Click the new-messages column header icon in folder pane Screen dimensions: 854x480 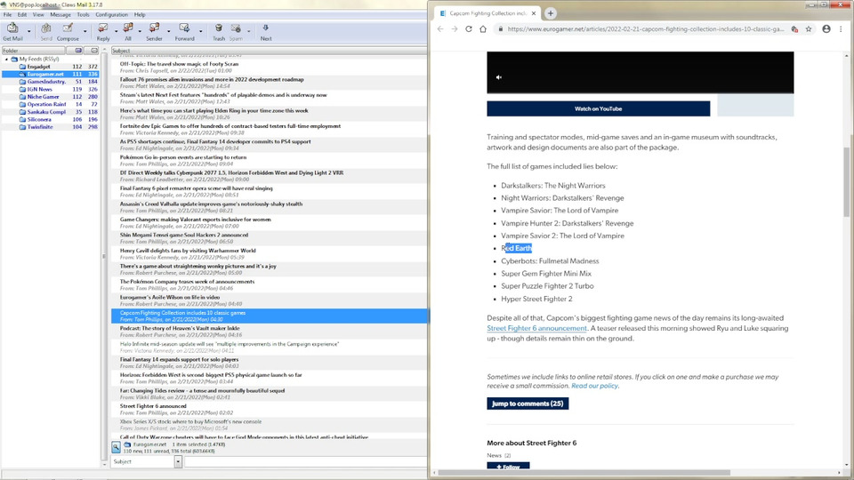[x=78, y=50]
